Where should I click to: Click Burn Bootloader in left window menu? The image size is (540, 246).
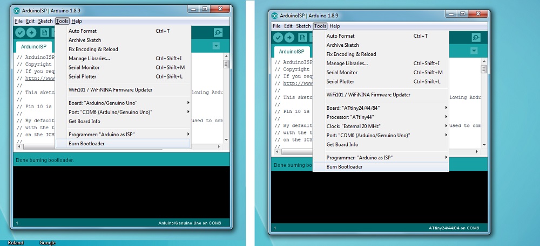(x=123, y=143)
